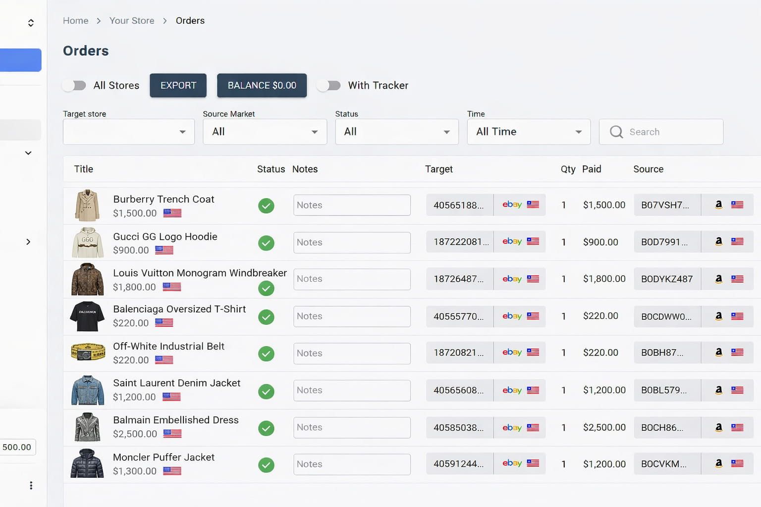The image size is (761, 507).
Task: Click target ID 187222081... for Gucci Hoodie
Action: (x=461, y=242)
